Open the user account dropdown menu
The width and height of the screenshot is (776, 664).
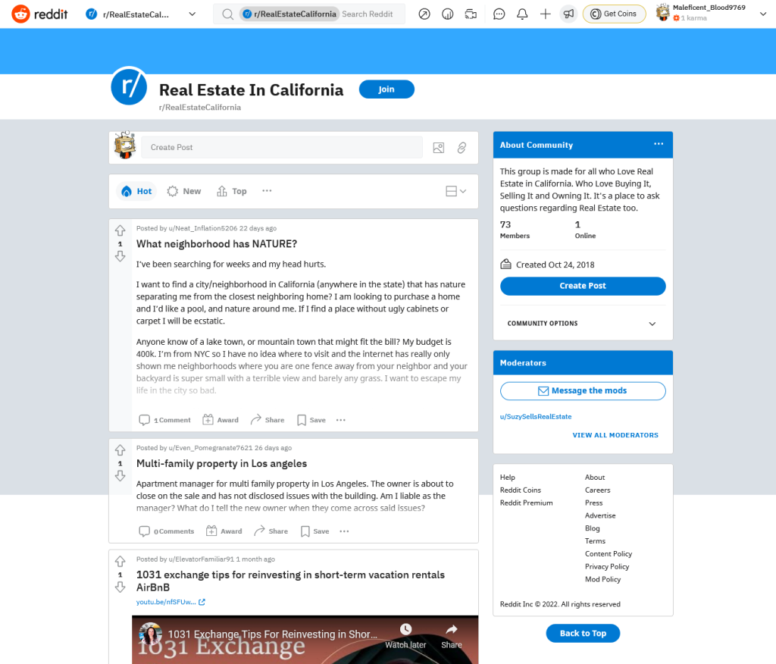coord(712,14)
